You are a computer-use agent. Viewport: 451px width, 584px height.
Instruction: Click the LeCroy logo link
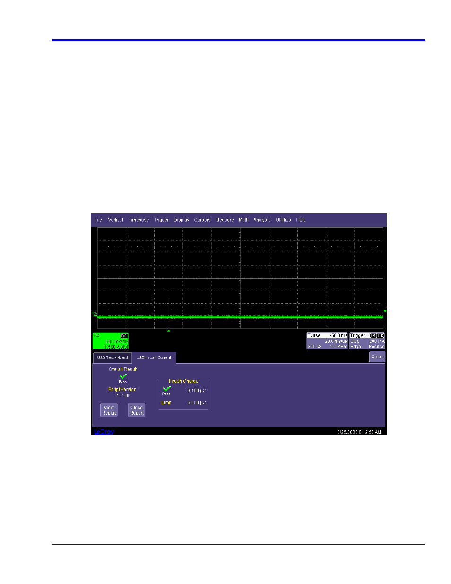pyautogui.click(x=104, y=432)
